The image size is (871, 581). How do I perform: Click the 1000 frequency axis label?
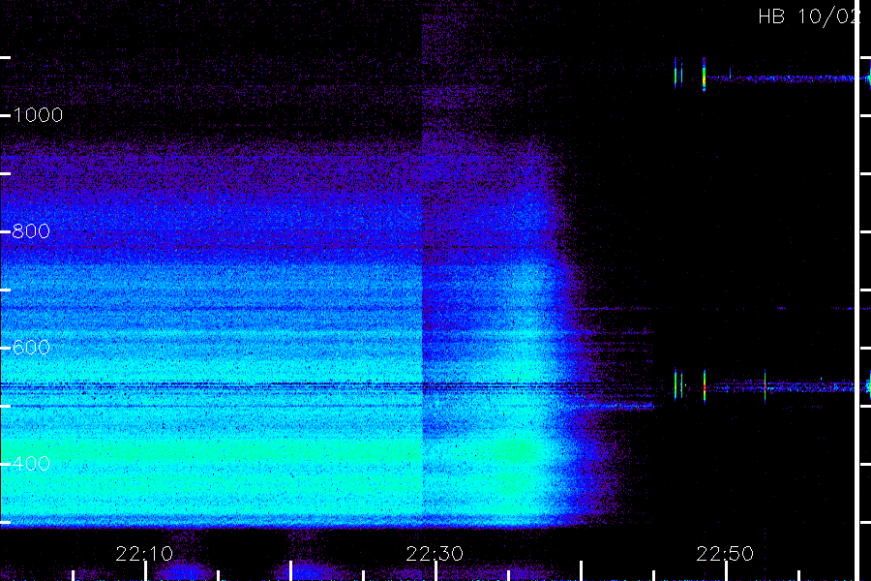(x=38, y=115)
